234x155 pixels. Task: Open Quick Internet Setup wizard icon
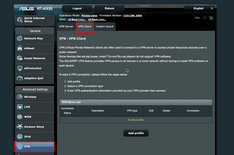point(20,20)
